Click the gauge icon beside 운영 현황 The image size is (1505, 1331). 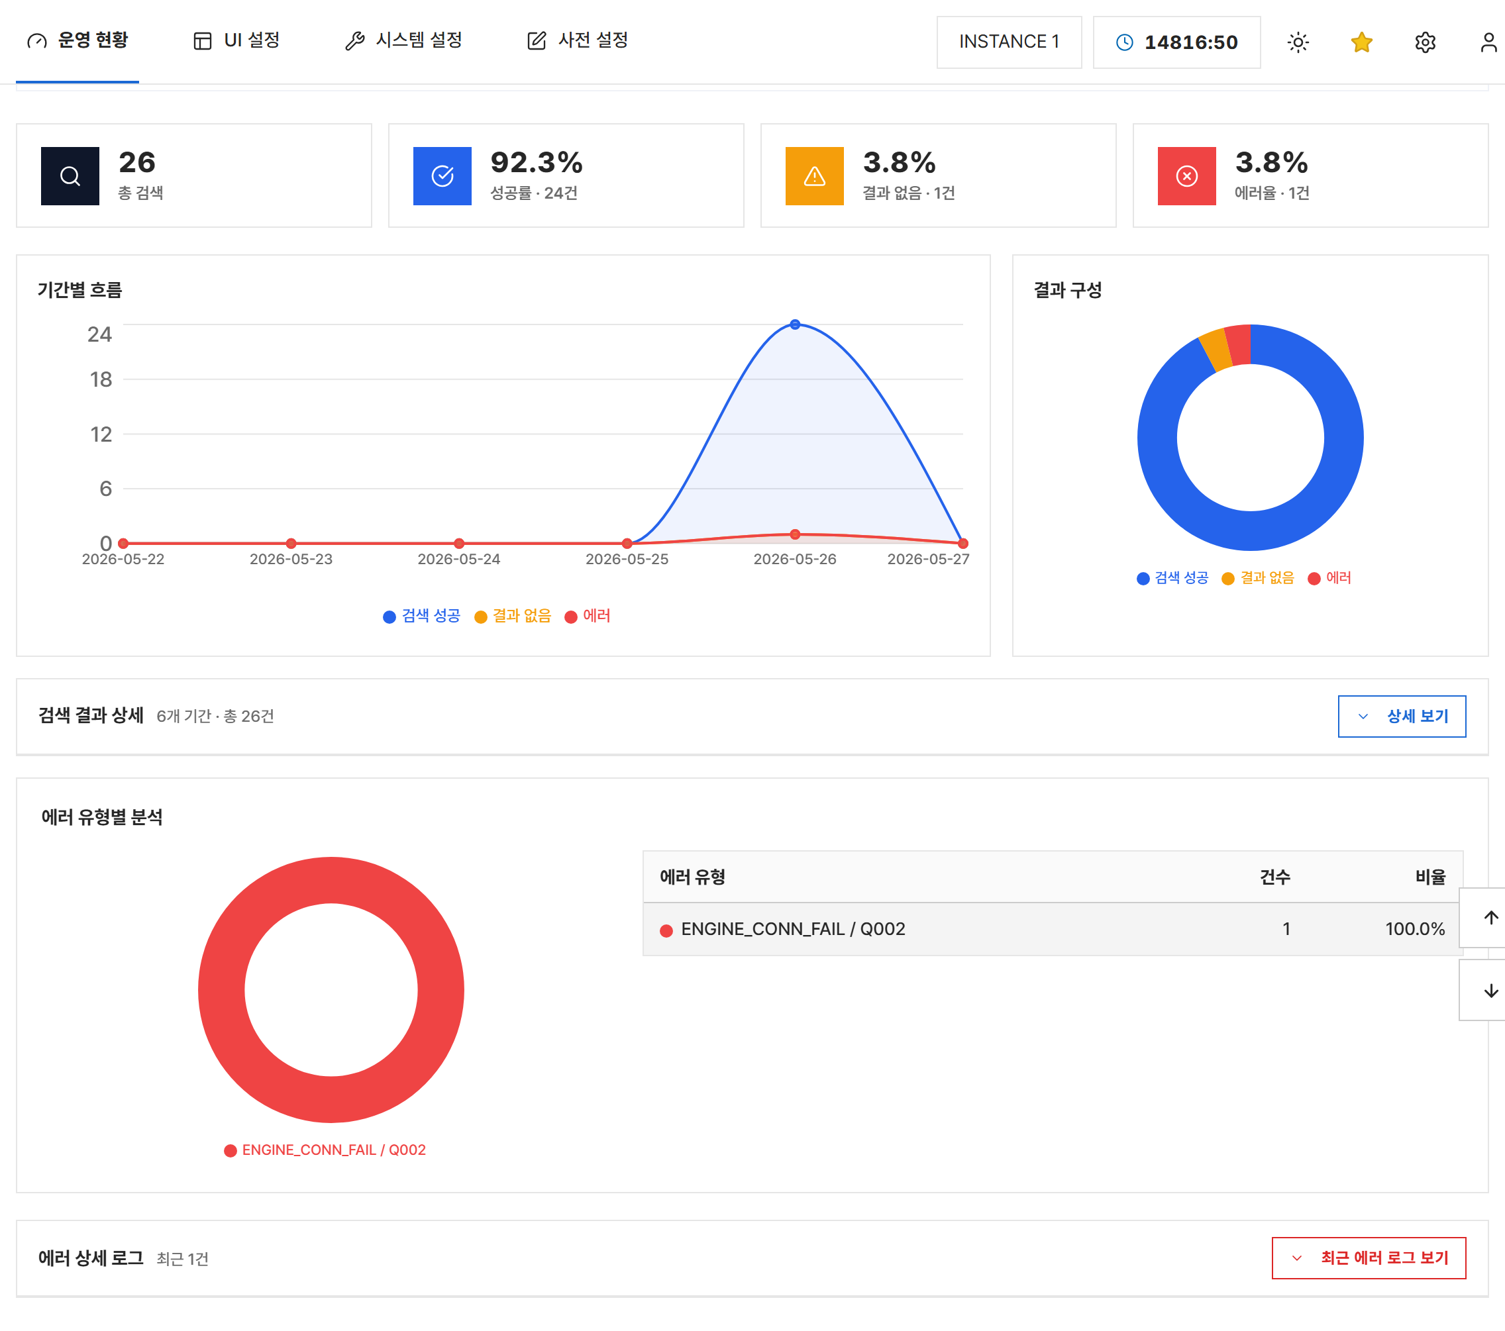[x=36, y=40]
